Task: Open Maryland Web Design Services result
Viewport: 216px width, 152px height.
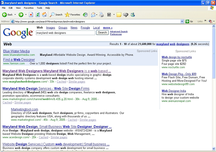Action: tap(46, 88)
